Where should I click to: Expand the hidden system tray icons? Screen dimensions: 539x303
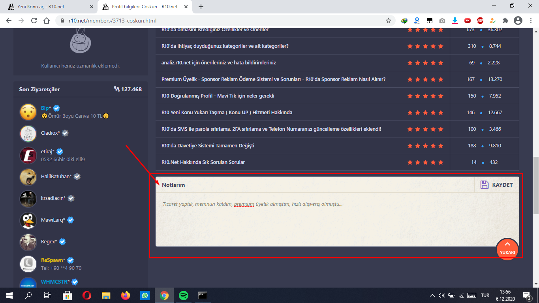pos(432,295)
